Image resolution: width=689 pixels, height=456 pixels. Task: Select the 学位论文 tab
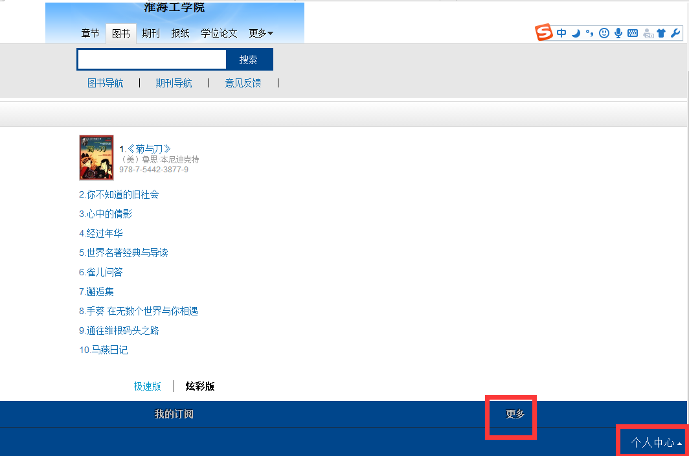click(219, 34)
